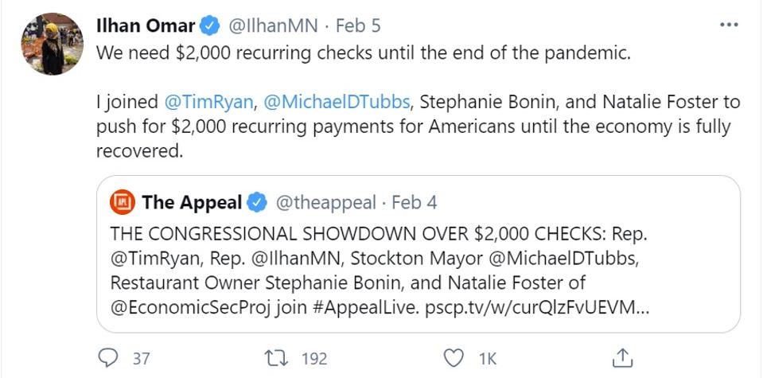The image size is (763, 378).
Task: Click The Appeal's verified badge
Action: [256, 203]
